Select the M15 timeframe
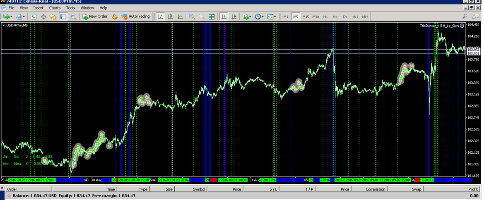The image size is (484, 200). (305, 17)
